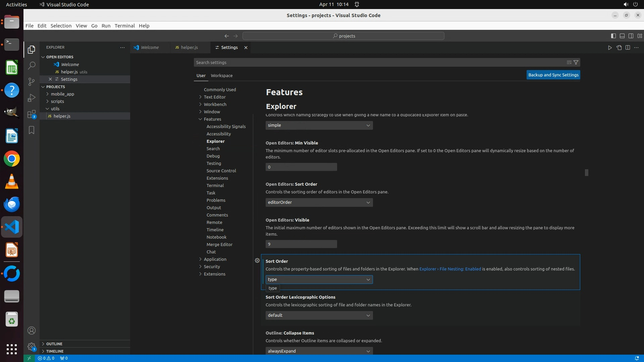Click the Manage gear icon in activity bar

click(x=32, y=347)
